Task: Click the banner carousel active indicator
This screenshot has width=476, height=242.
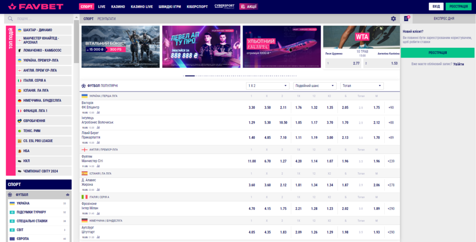Action: pyautogui.click(x=190, y=76)
